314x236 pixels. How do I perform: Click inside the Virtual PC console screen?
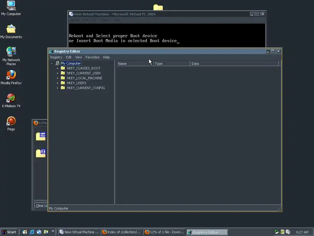(167, 35)
